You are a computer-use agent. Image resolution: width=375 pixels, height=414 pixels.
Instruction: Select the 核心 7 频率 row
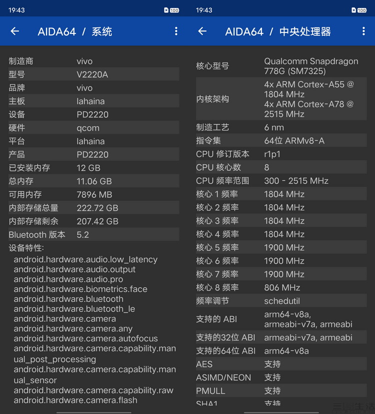281,274
